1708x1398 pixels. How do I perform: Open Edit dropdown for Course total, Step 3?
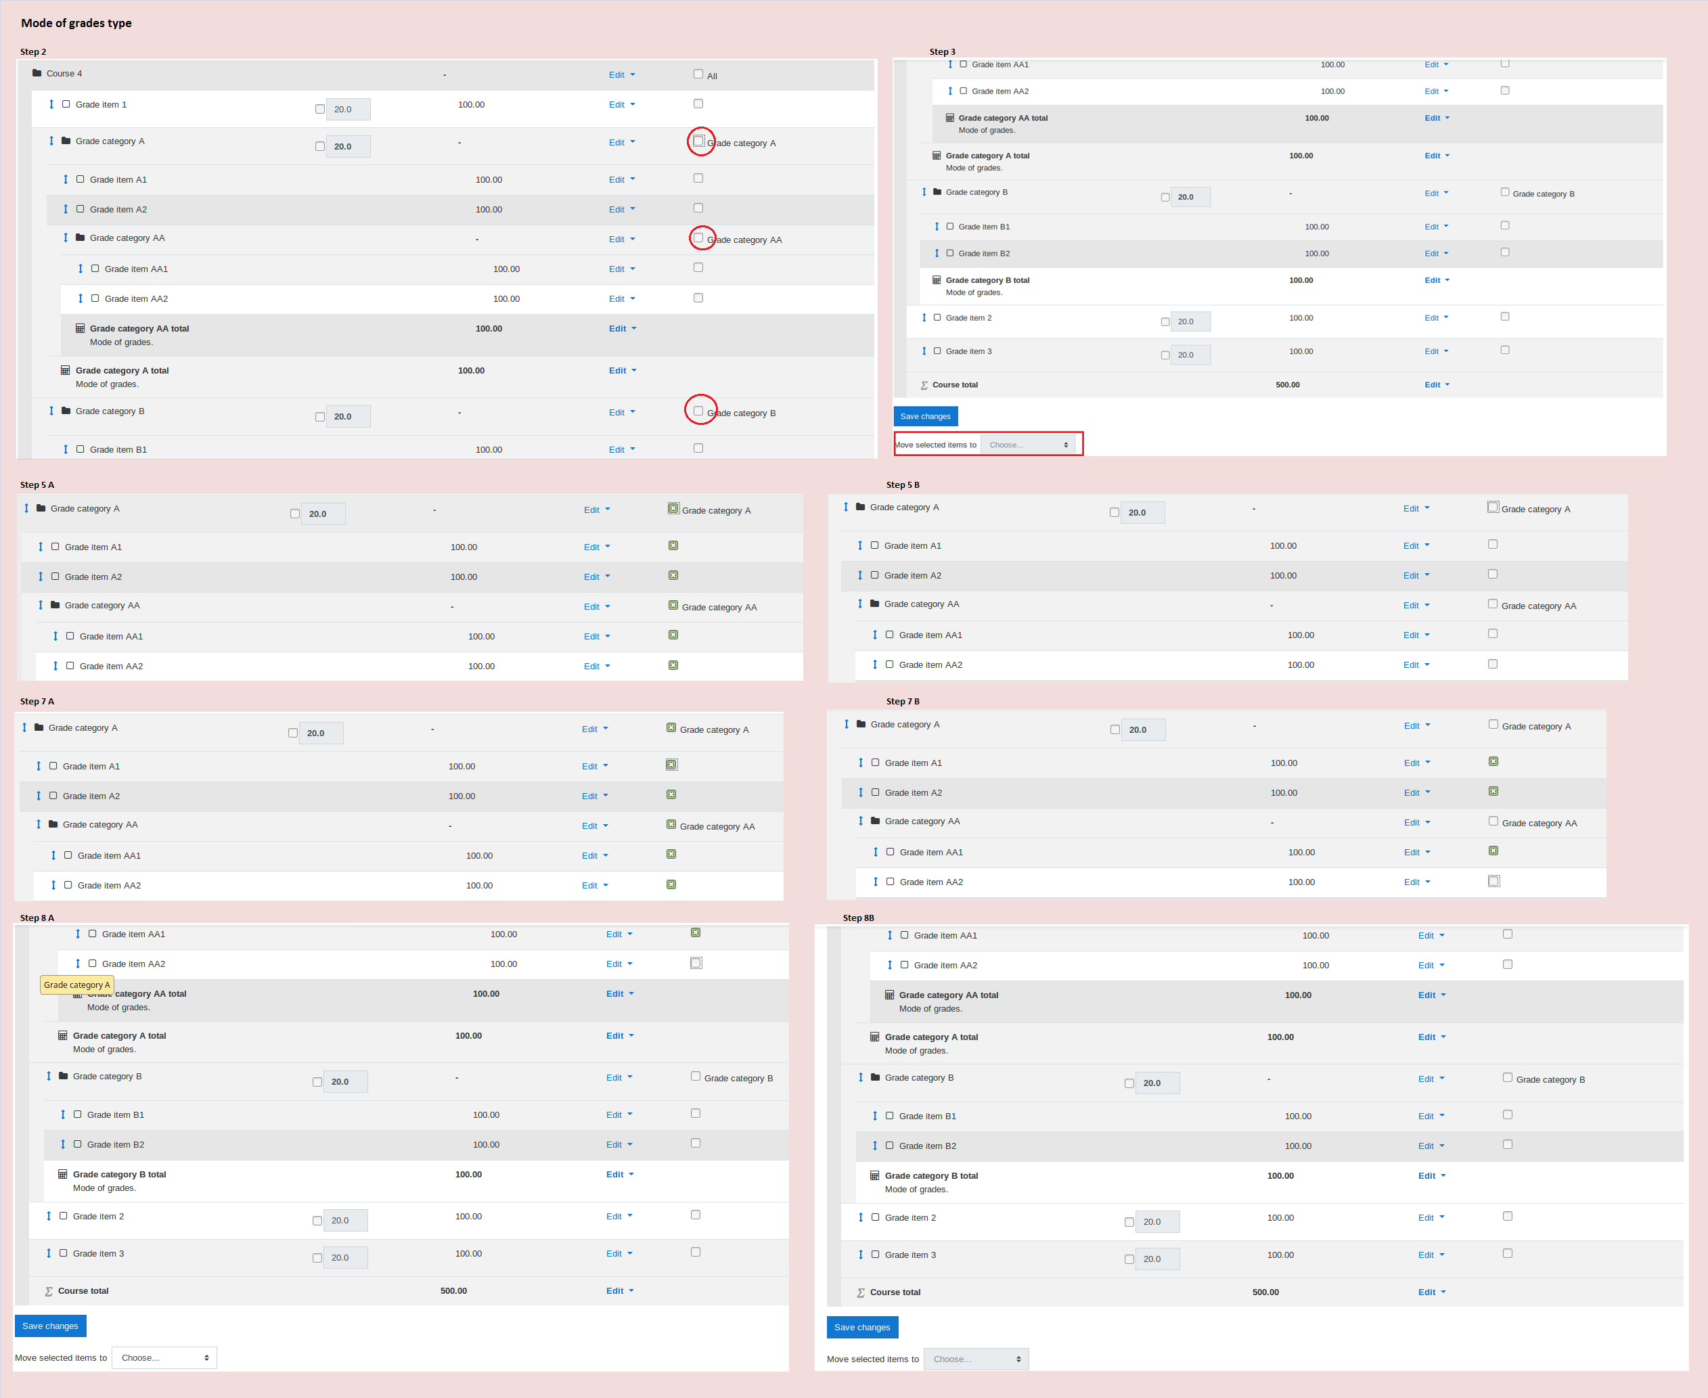(1437, 385)
